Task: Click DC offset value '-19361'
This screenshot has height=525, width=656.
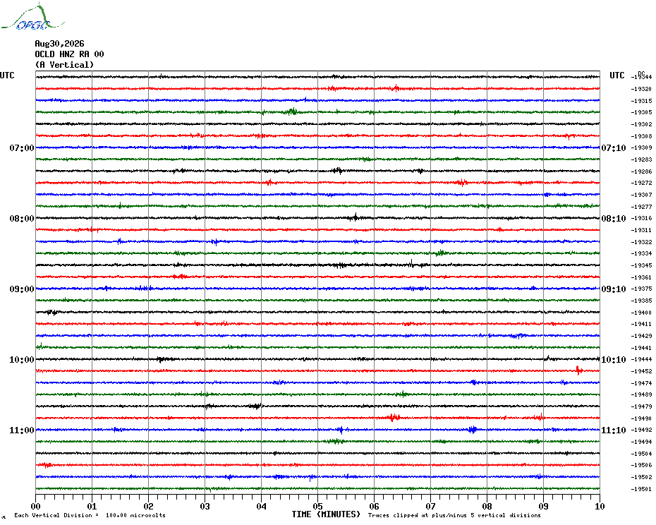Action: (641, 277)
